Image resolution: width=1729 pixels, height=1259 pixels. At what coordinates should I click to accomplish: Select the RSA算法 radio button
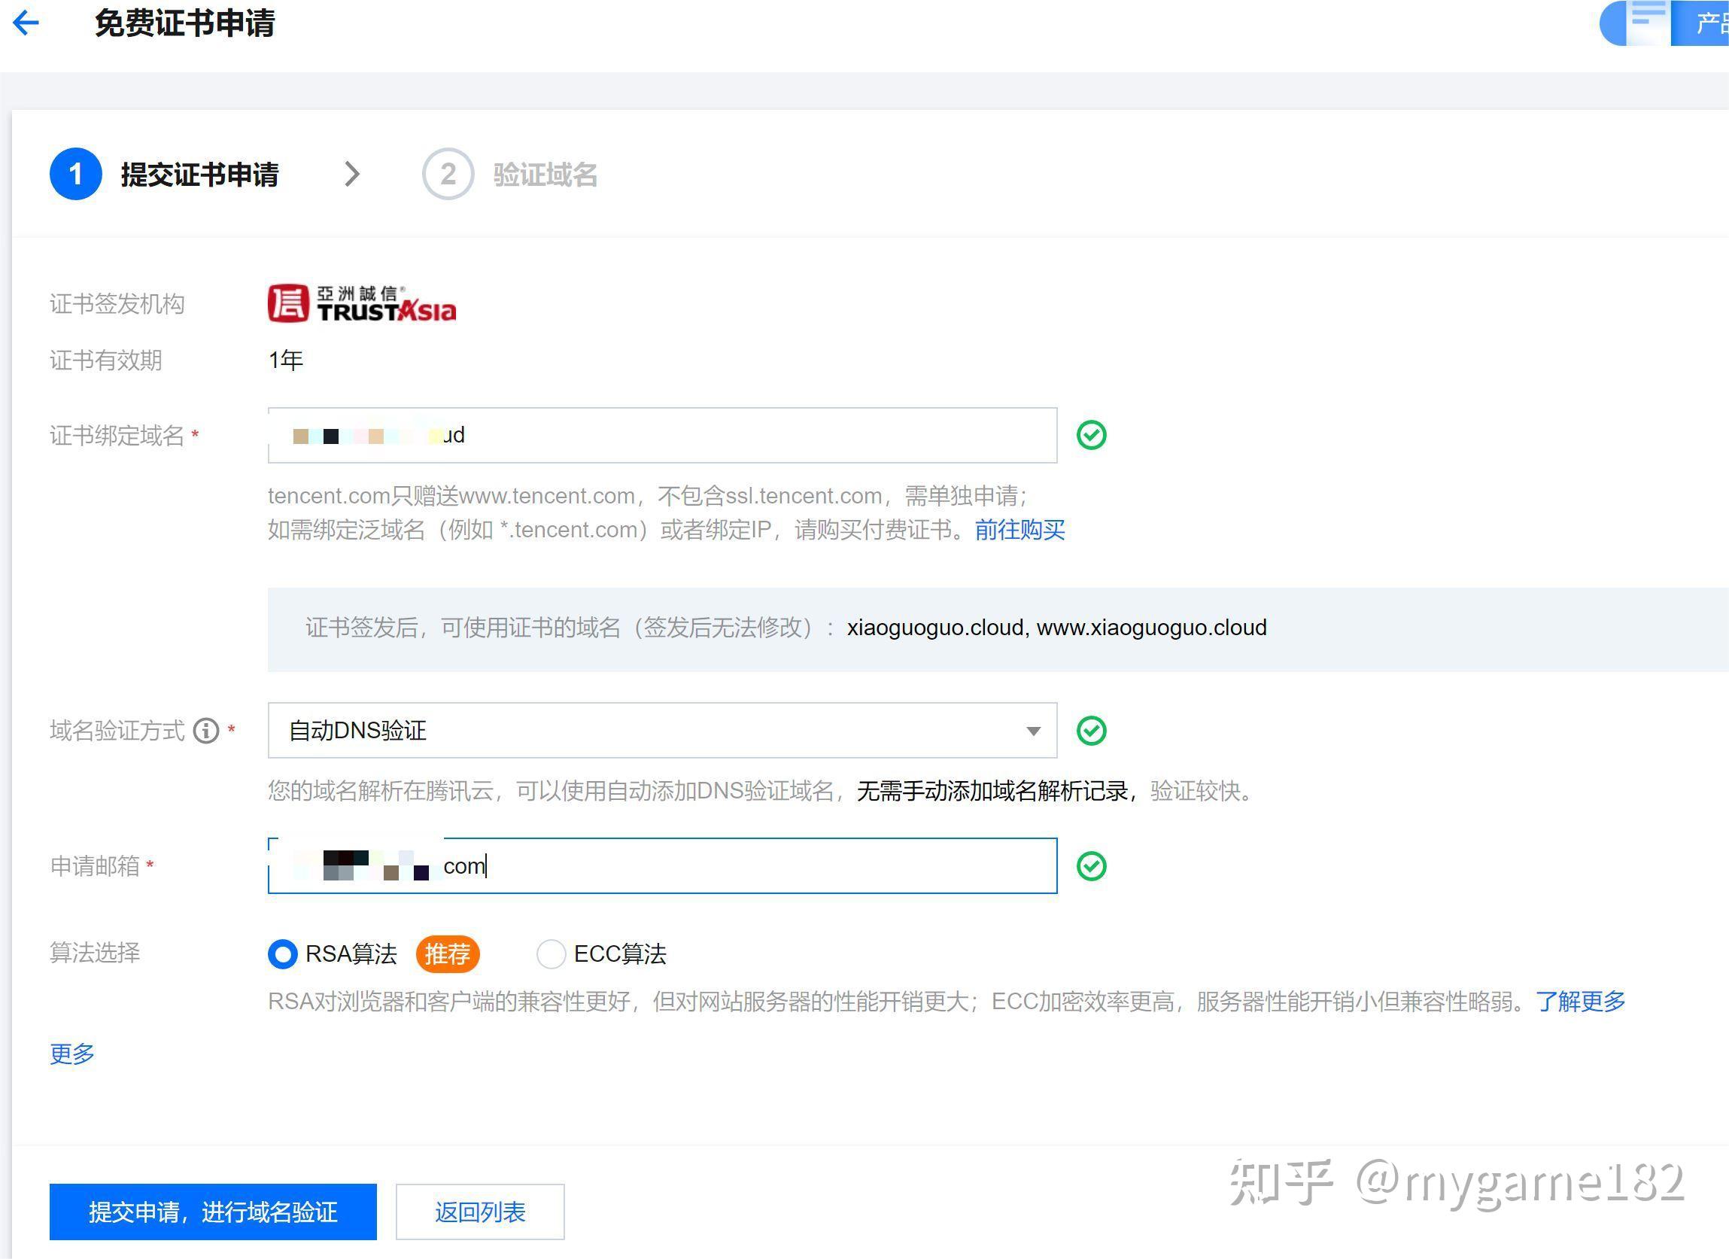pos(282,954)
